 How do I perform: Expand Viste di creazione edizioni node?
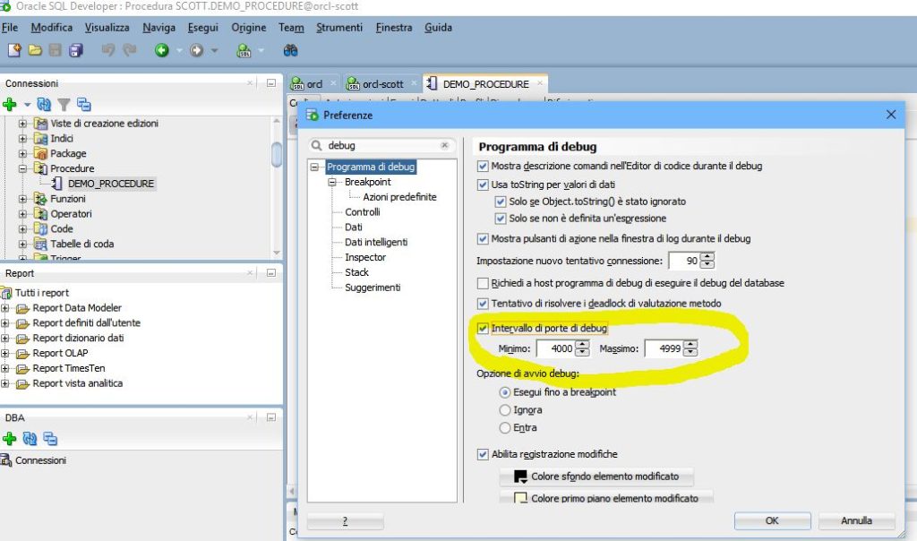click(x=22, y=124)
